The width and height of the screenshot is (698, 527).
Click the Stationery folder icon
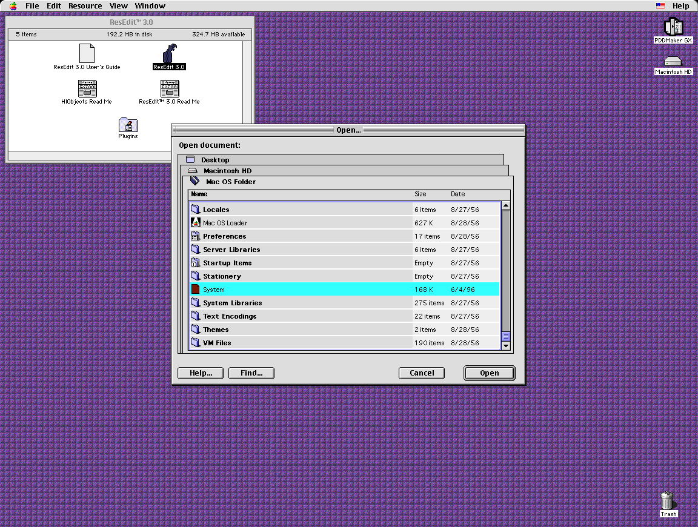tap(195, 276)
